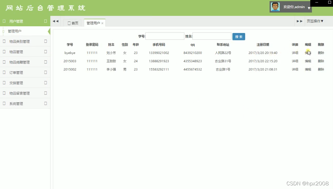Screen dimensions: 333x189
Task: Open the 欢迎你,admin dropdown arrow
Action: (309, 8)
